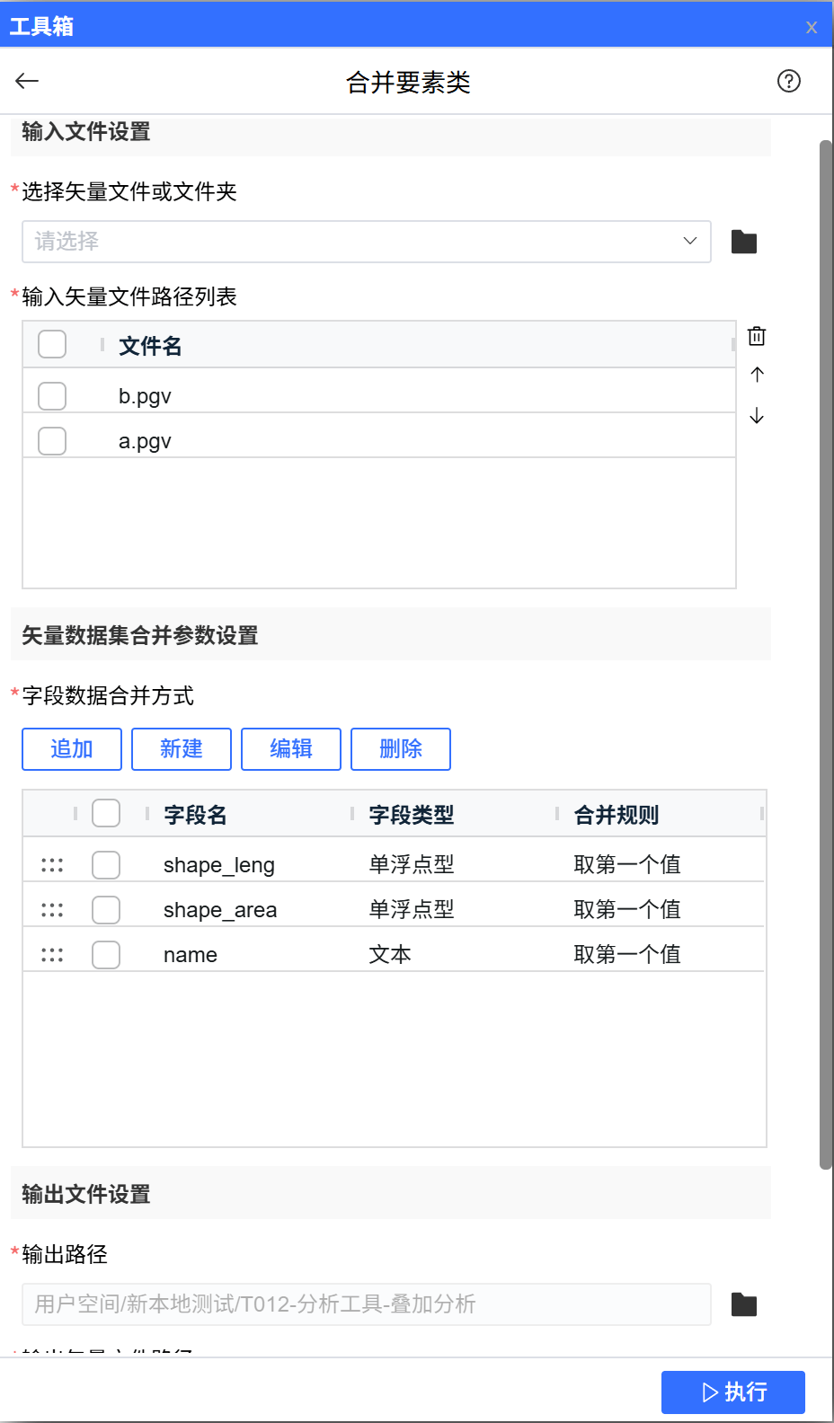Click the 编辑 button
This screenshot has height=1423, width=834.
(x=291, y=749)
